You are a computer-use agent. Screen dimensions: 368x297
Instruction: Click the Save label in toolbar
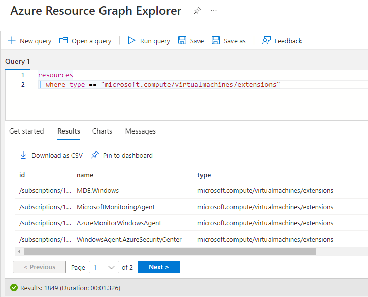pos(196,41)
